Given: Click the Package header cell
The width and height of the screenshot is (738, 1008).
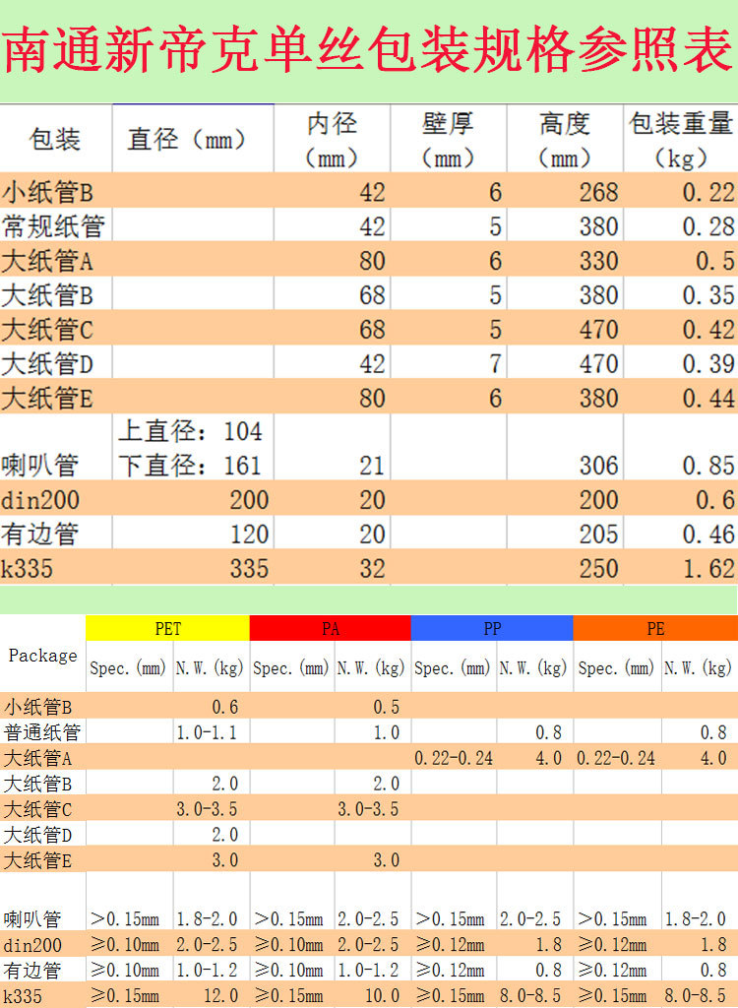Looking at the screenshot, I should tap(43, 655).
